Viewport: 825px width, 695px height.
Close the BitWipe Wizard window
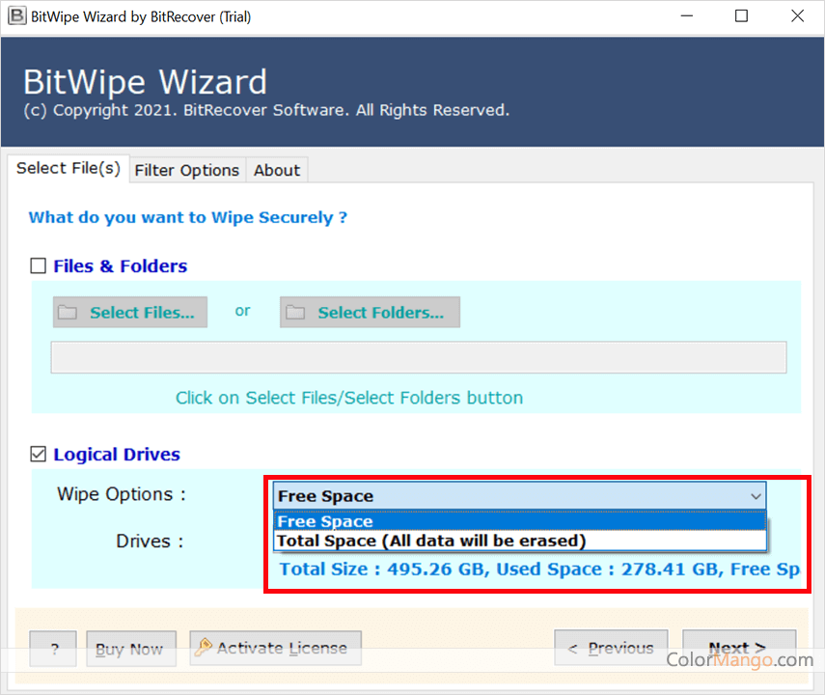[x=797, y=15]
